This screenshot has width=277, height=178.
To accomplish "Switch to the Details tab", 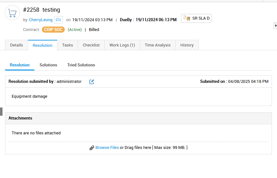I will click(16, 45).
